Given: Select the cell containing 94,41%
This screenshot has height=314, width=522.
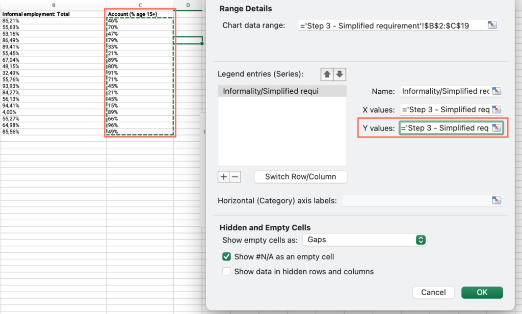Looking at the screenshot, I should (54, 106).
